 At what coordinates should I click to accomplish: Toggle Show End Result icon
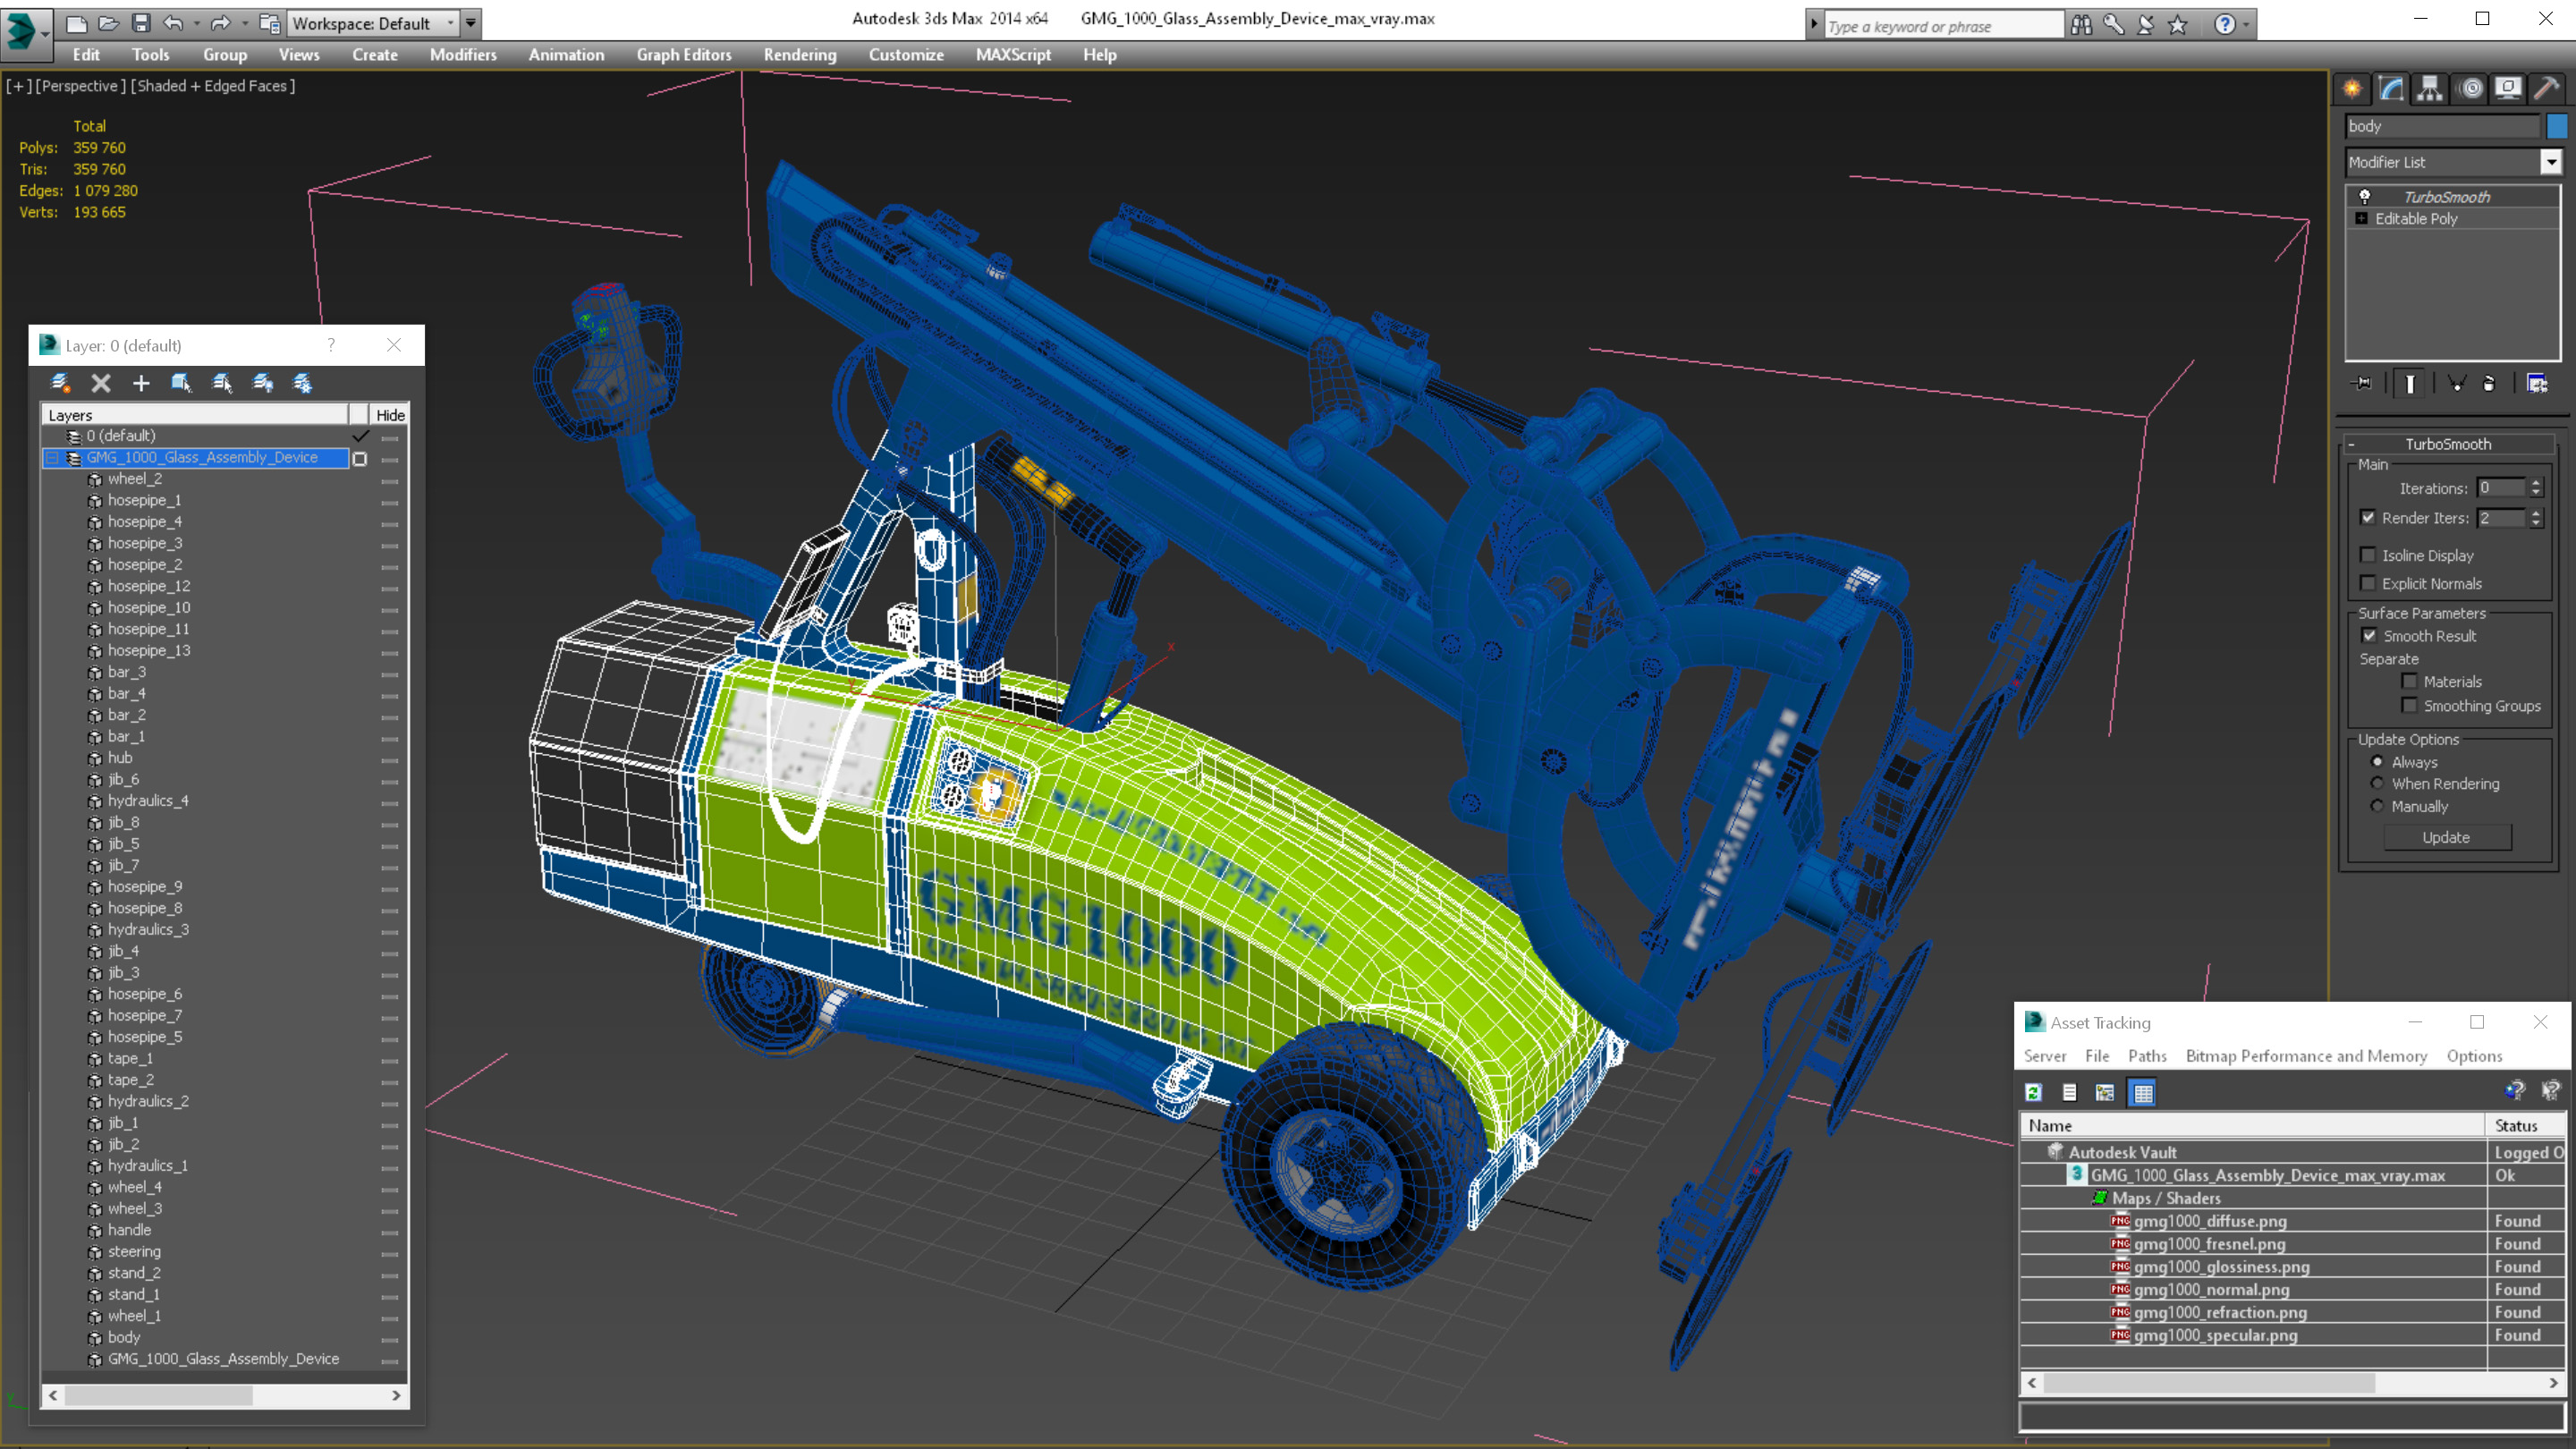[2410, 383]
